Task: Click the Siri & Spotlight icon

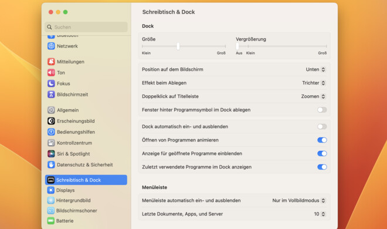Action: 51,153
